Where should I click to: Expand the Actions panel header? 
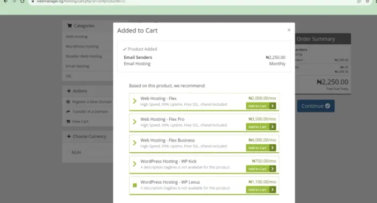(87, 91)
